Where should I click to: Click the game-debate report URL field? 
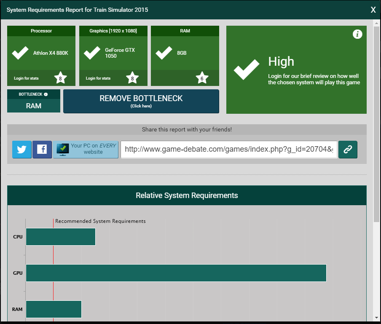pos(229,150)
